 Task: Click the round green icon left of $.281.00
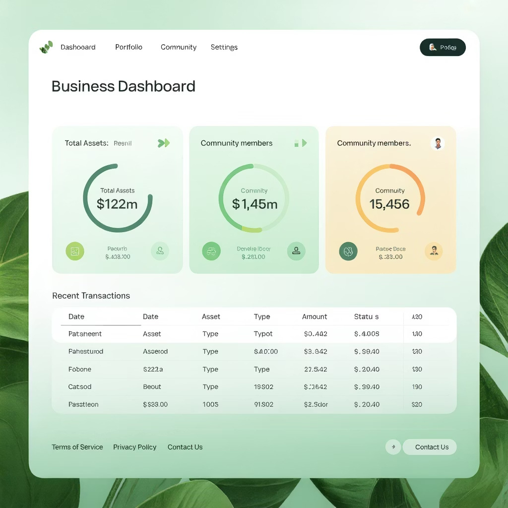pyautogui.click(x=211, y=251)
